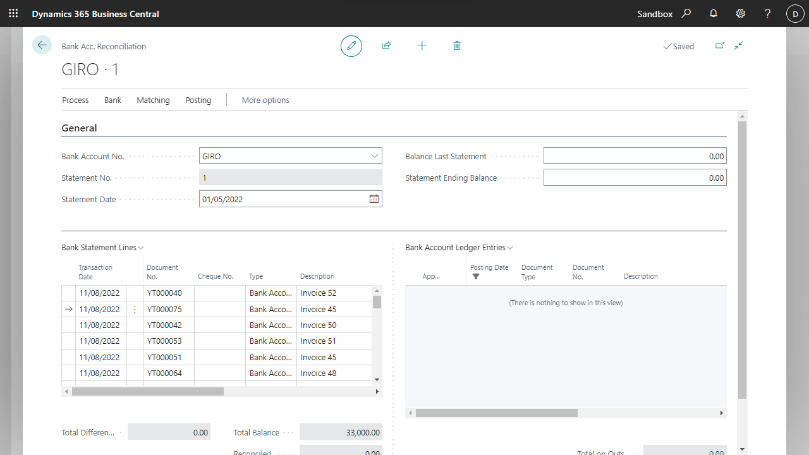Open the help question mark
The width and height of the screenshot is (809, 455).
[768, 13]
